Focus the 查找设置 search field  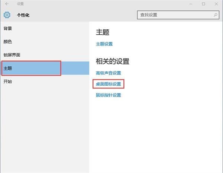(x=178, y=15)
